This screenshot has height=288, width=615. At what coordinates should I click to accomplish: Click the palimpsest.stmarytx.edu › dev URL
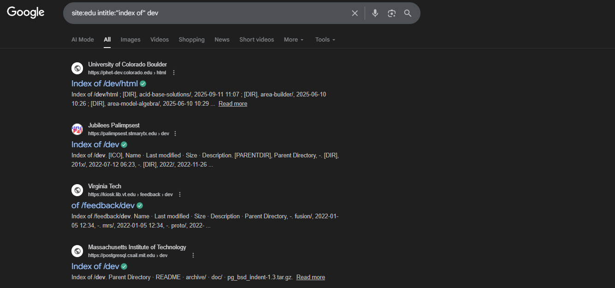[129, 133]
